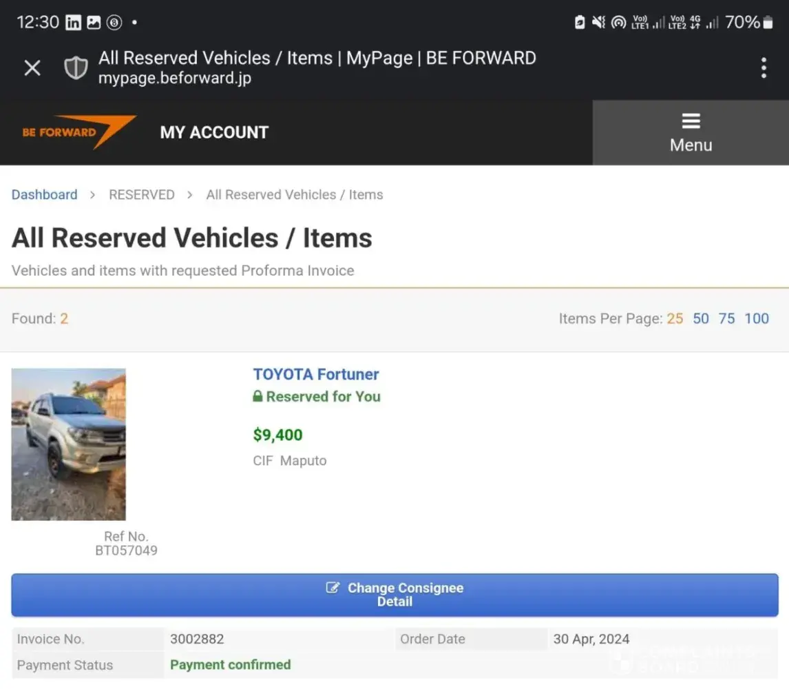This screenshot has height=689, width=789.
Task: Go to the Dashboard breadcrumb link
Action: pos(44,194)
